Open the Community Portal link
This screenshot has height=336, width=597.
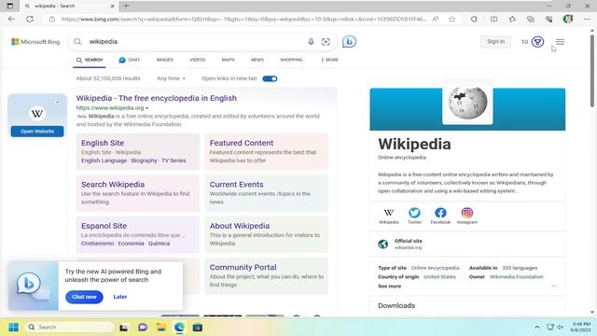click(243, 268)
